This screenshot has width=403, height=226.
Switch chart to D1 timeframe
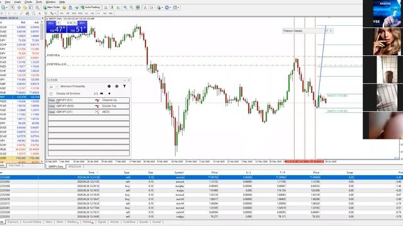pyautogui.click(x=98, y=13)
